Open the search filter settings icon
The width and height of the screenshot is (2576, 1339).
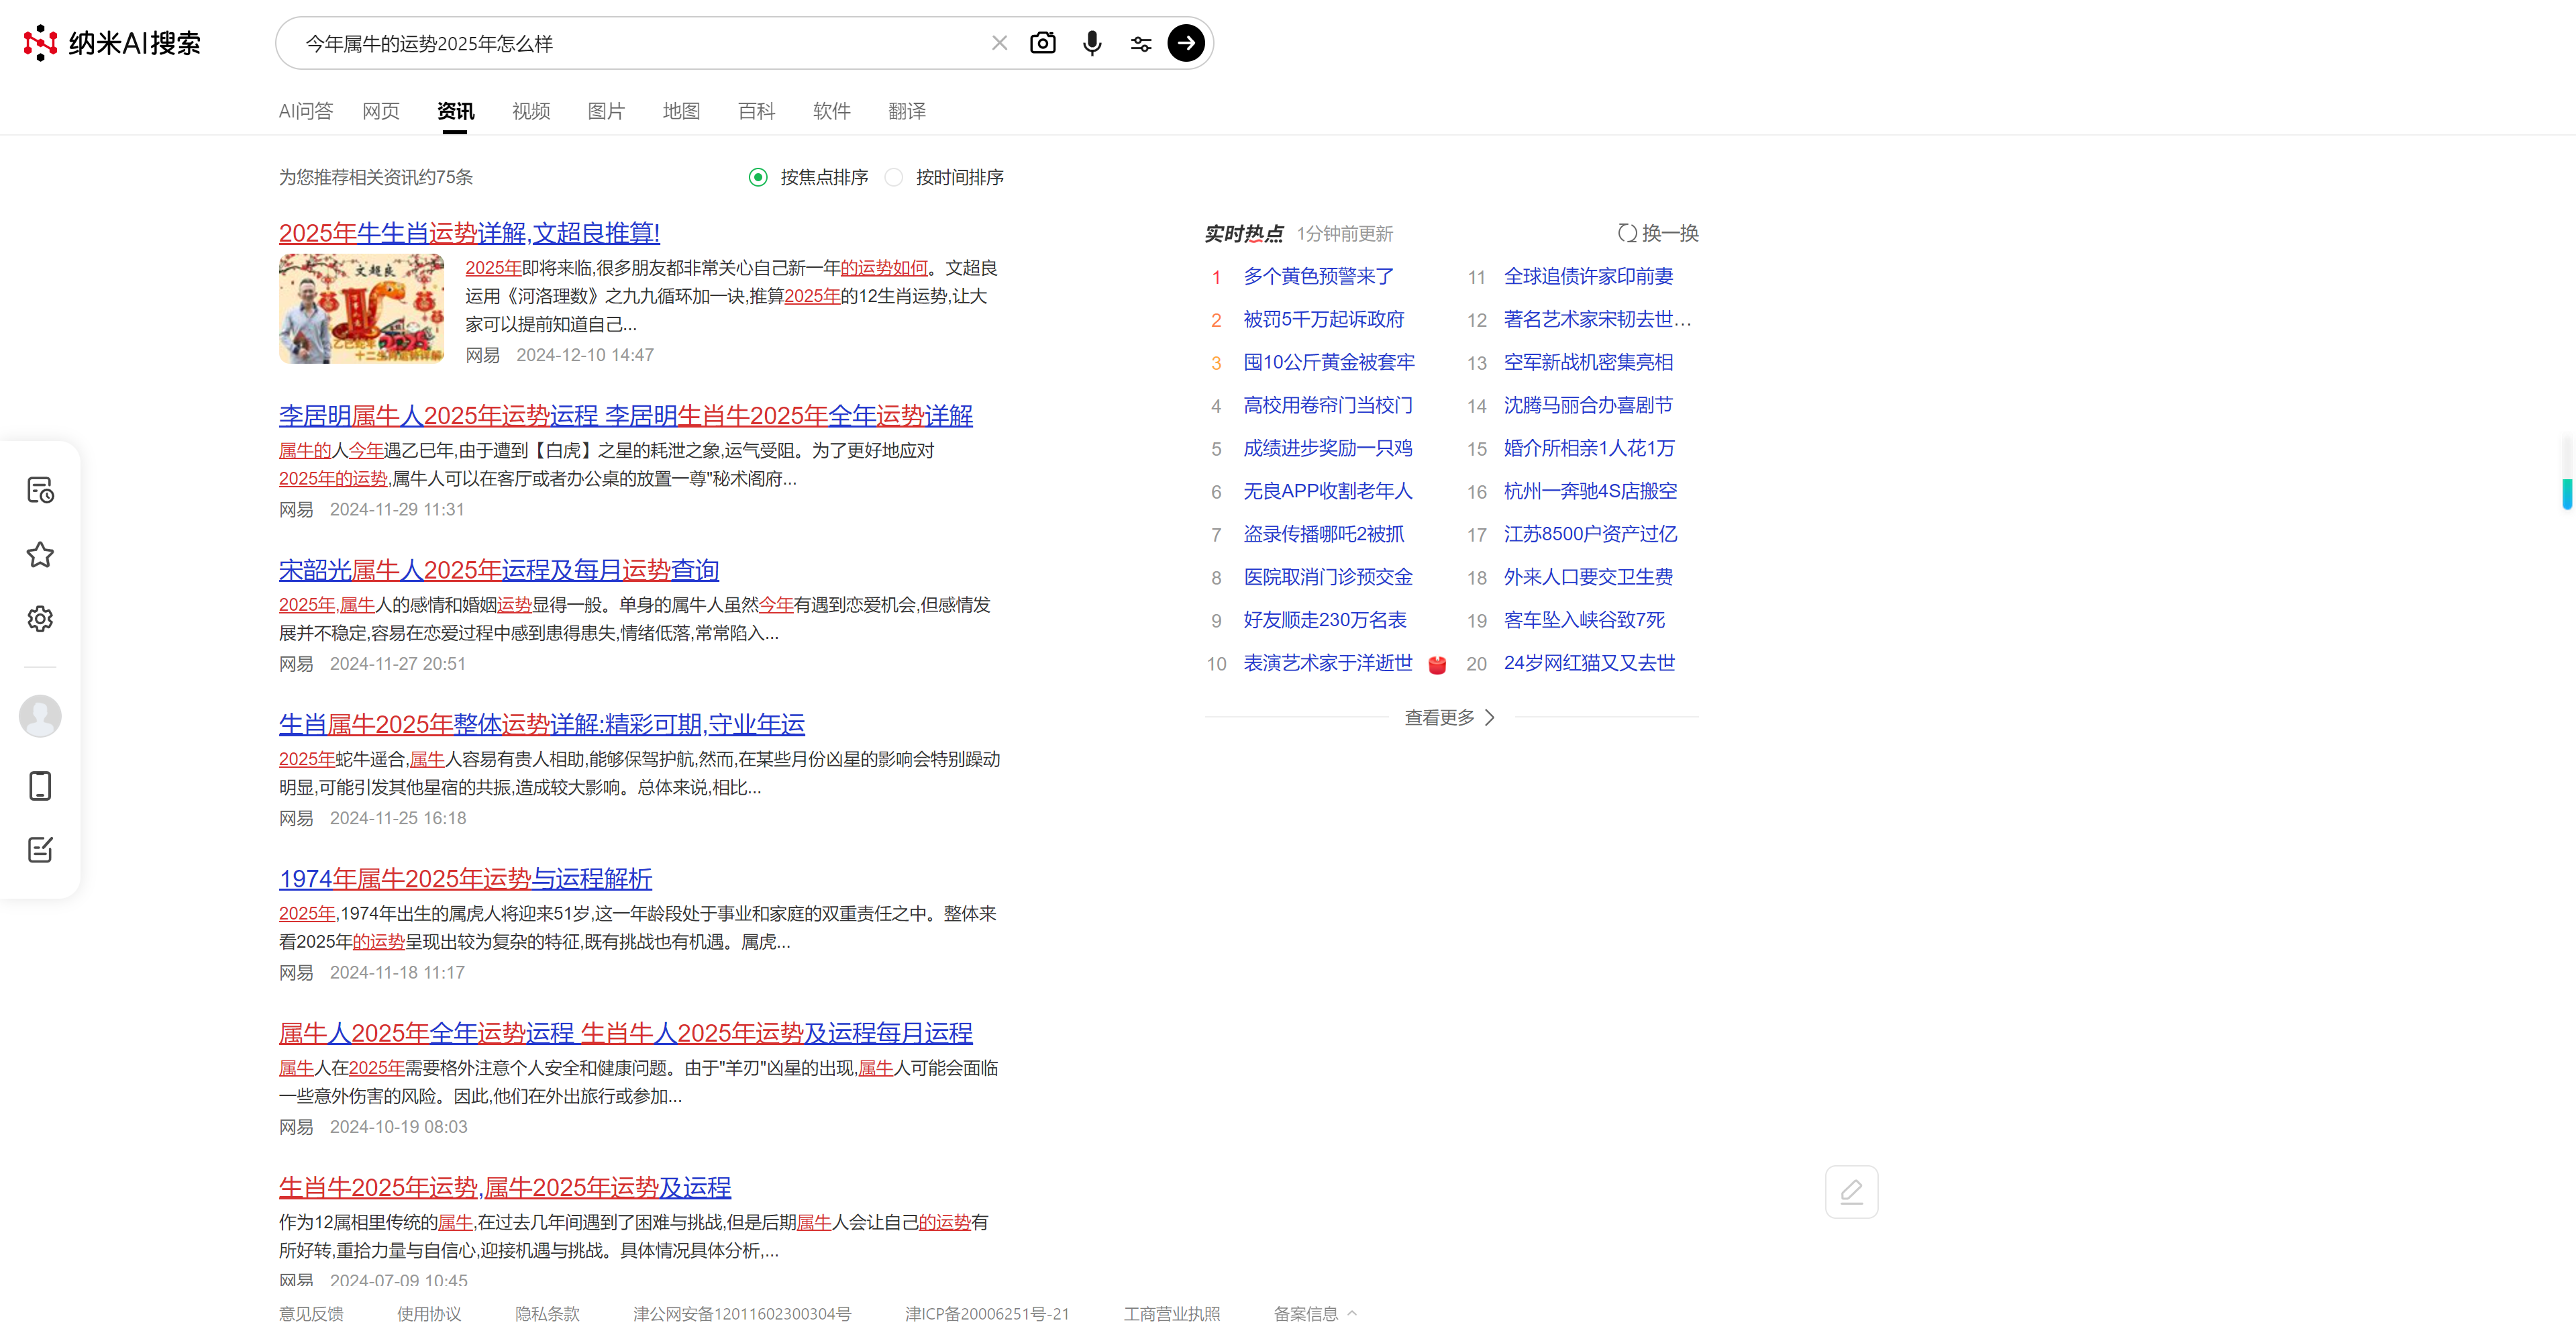coord(1141,43)
